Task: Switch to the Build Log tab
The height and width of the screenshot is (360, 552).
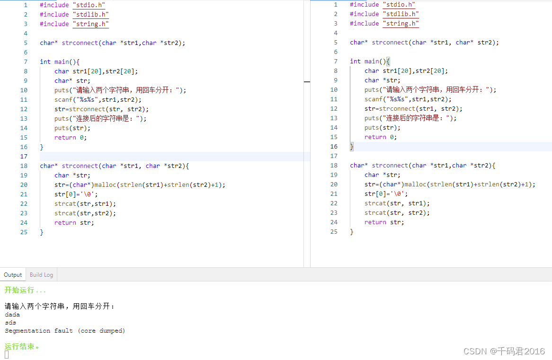Action: point(41,274)
